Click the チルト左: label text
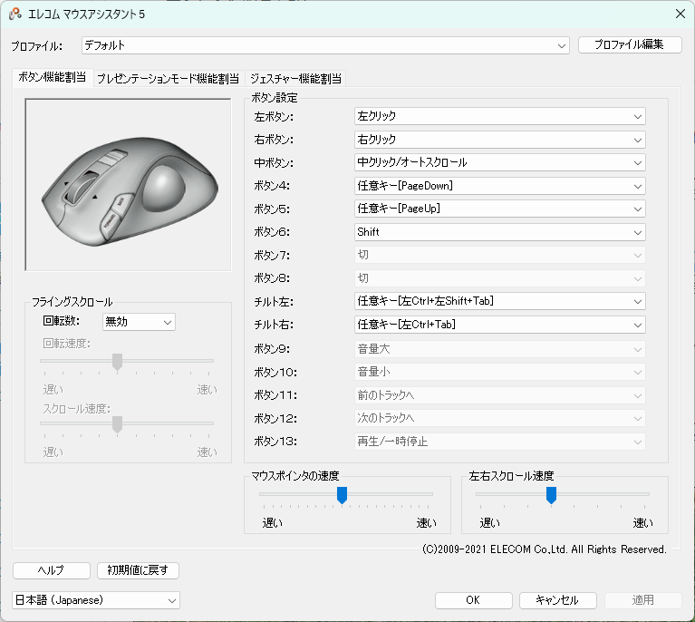This screenshot has width=695, height=622. [x=274, y=302]
